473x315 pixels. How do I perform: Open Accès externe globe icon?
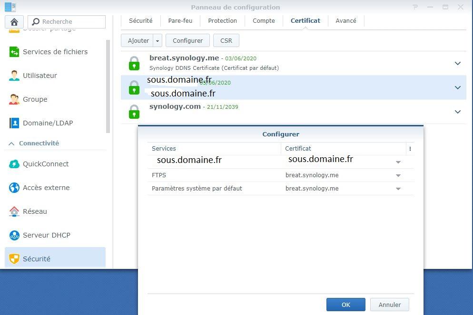coord(14,188)
